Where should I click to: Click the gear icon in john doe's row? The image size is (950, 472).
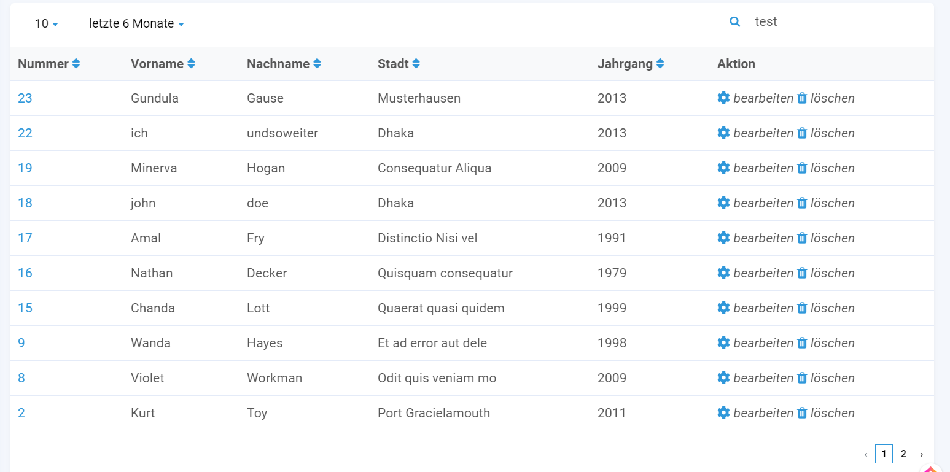[x=724, y=203]
